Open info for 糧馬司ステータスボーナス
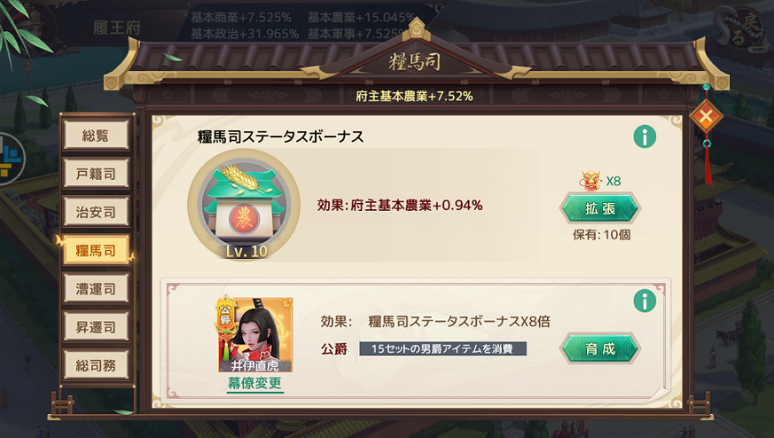The width and height of the screenshot is (774, 438). coord(645,137)
